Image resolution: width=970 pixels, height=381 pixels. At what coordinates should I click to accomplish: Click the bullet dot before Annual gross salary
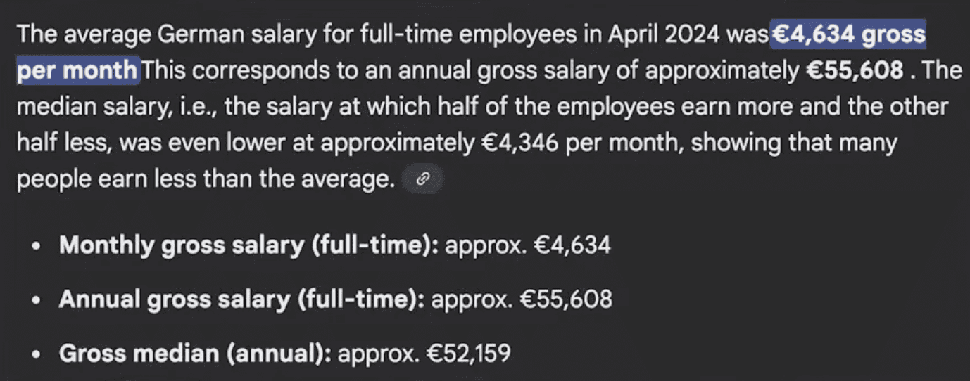point(35,301)
